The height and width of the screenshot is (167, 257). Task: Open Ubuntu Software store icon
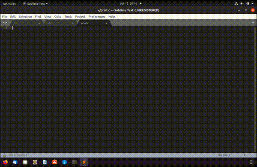click(54, 162)
